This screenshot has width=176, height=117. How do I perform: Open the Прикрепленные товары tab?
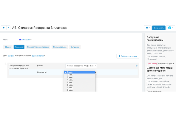(38, 47)
